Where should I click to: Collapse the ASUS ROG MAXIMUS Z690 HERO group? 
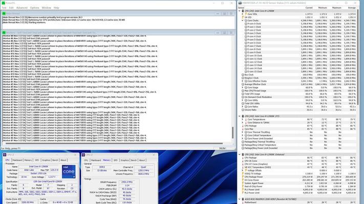[x=240, y=199]
